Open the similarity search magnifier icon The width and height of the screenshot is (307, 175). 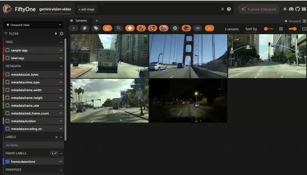coord(119,28)
